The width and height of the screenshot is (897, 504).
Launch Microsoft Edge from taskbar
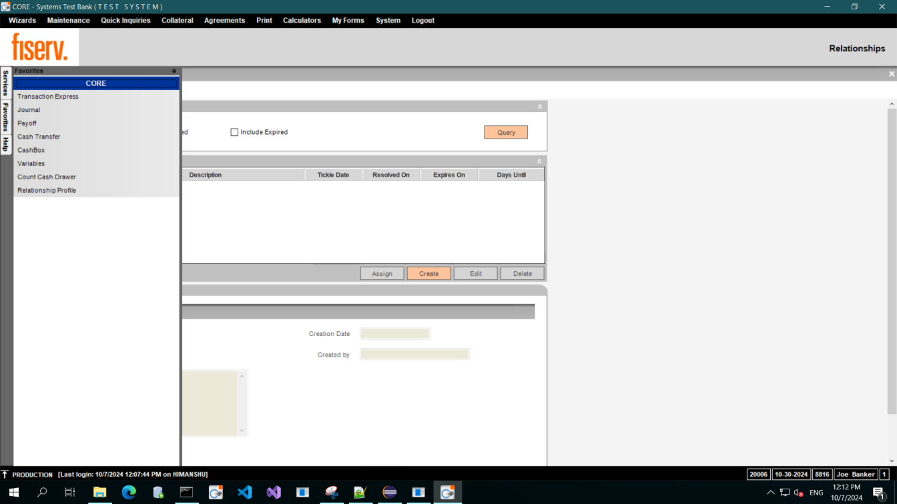(129, 493)
